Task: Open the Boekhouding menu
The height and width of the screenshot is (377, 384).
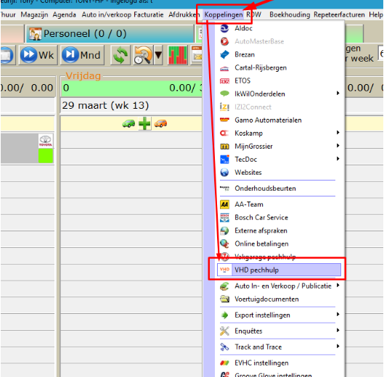Action: tap(290, 15)
